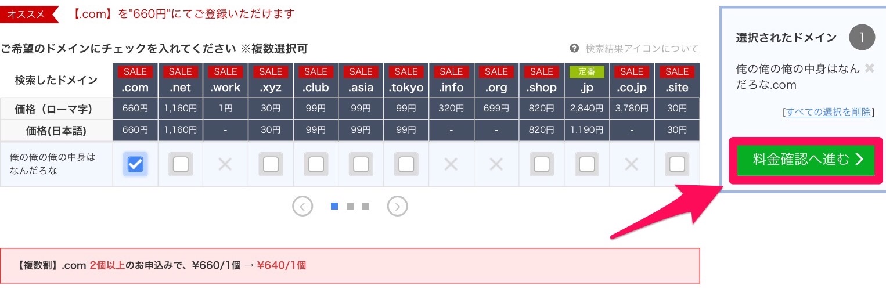
Task: Check the .shop domain checkbox
Action: click(542, 165)
